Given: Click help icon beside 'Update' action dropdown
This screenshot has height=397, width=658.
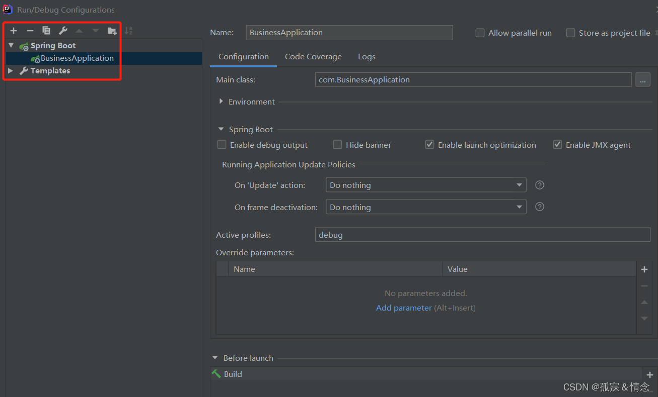Looking at the screenshot, I should pyautogui.click(x=540, y=185).
